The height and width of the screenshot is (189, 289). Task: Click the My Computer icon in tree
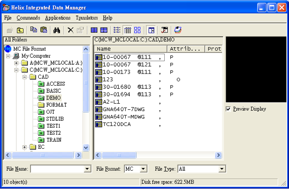(x=16, y=56)
